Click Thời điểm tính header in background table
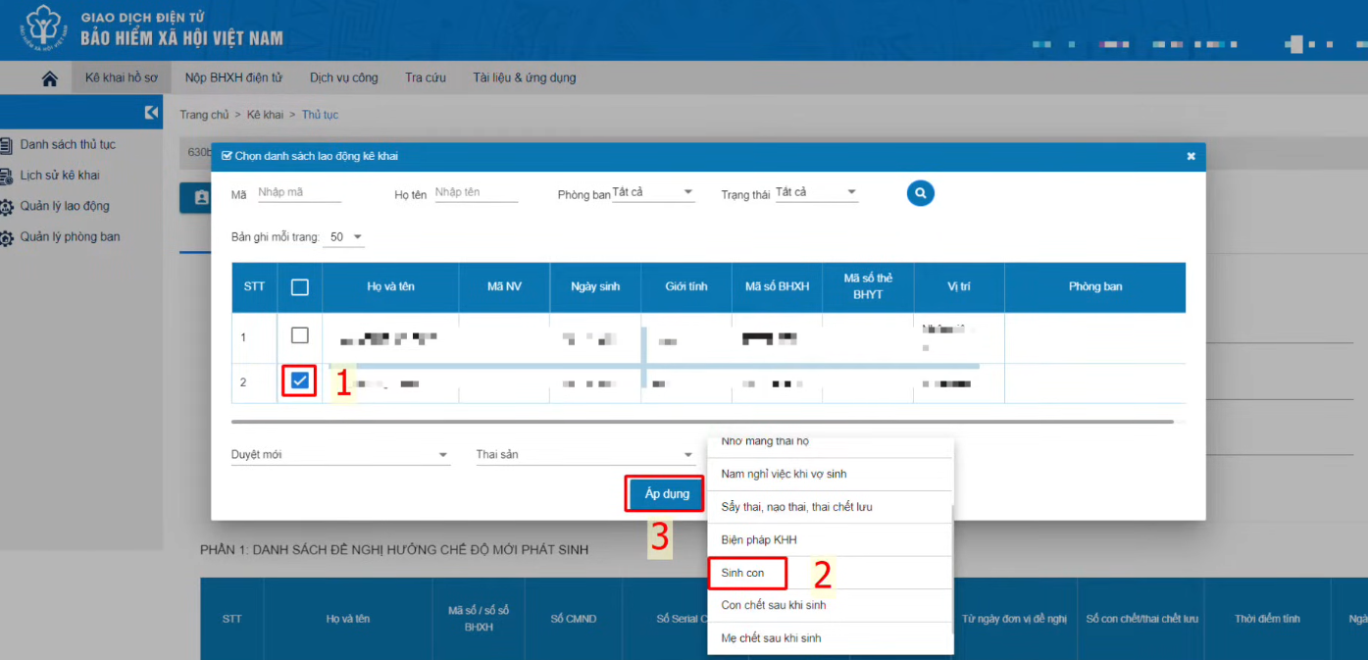The height and width of the screenshot is (660, 1368). (1267, 619)
